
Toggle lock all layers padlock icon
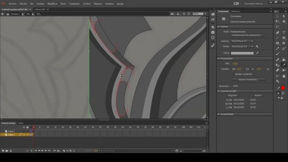[27, 127]
